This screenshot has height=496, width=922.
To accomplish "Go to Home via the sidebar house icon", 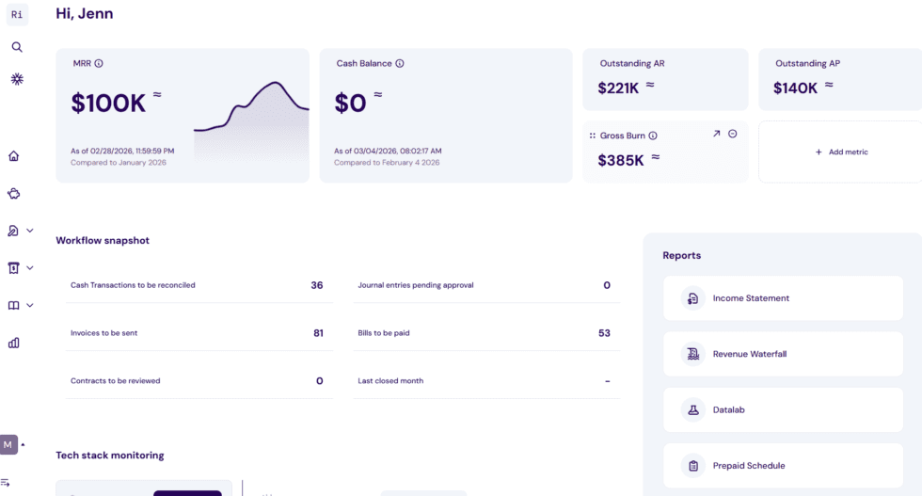I will pyautogui.click(x=13, y=156).
